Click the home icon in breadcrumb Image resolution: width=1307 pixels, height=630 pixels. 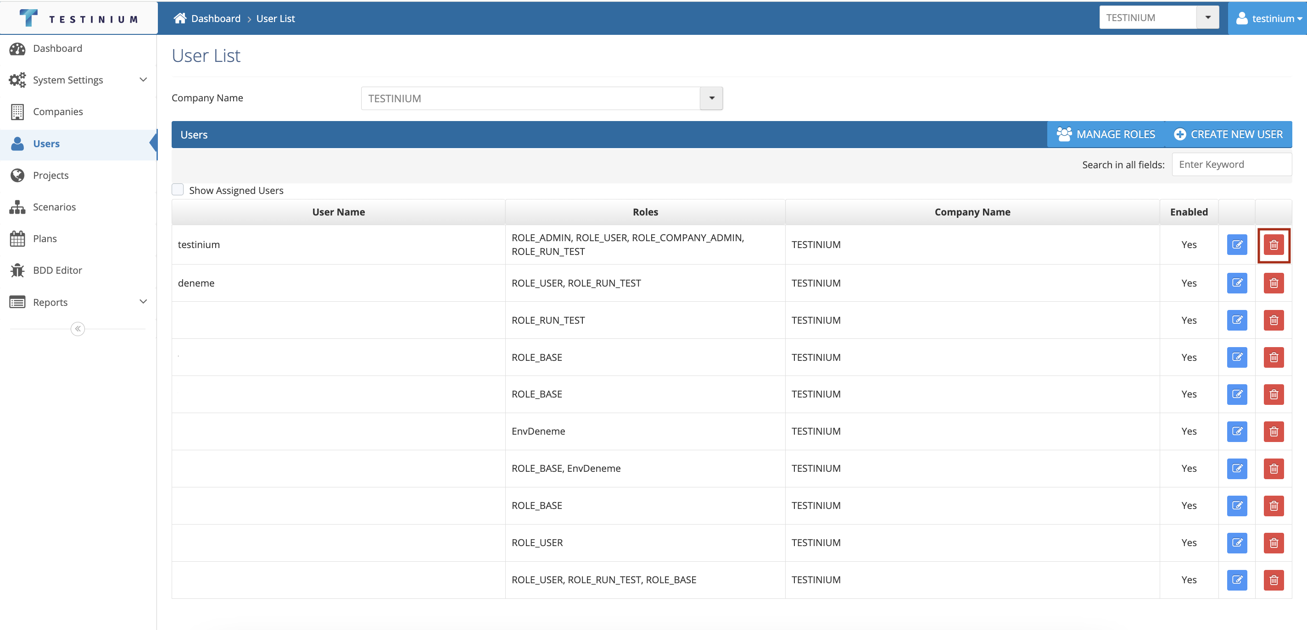pos(179,18)
